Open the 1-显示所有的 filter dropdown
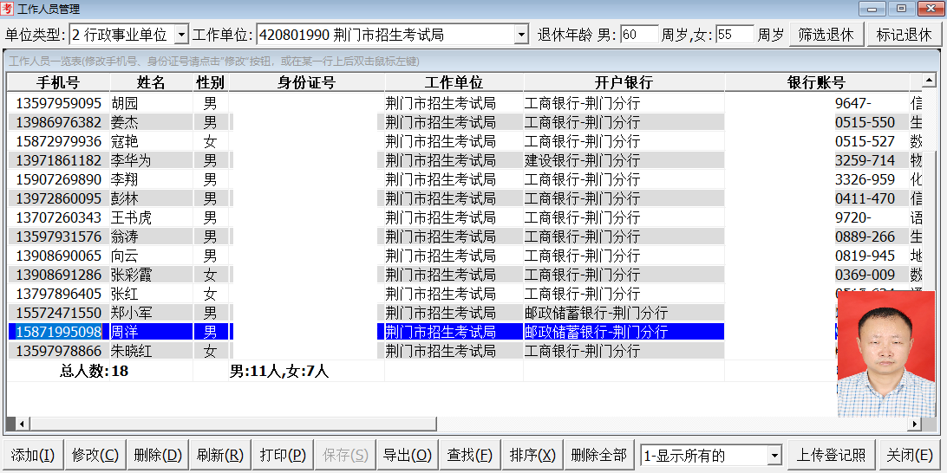 [x=774, y=456]
